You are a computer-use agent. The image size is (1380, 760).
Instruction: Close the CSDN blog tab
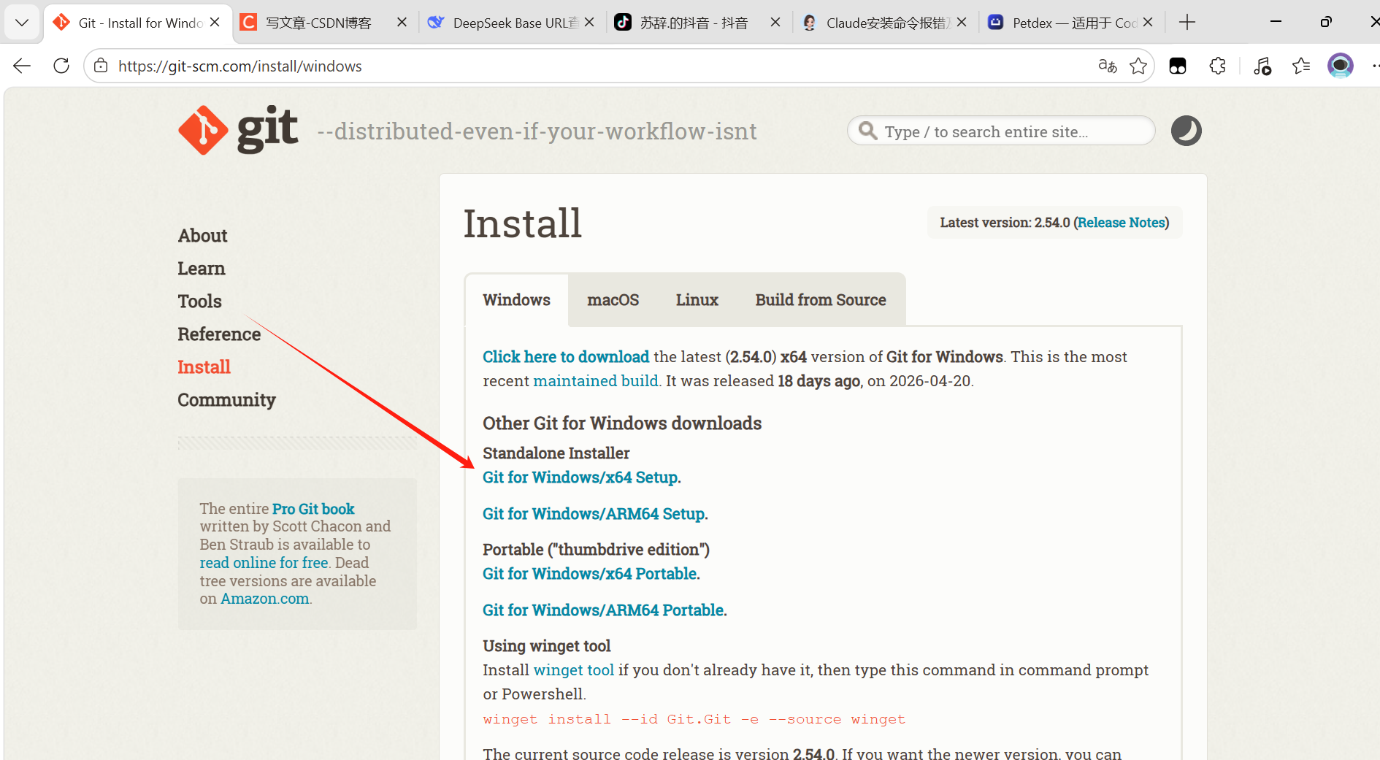tap(402, 23)
